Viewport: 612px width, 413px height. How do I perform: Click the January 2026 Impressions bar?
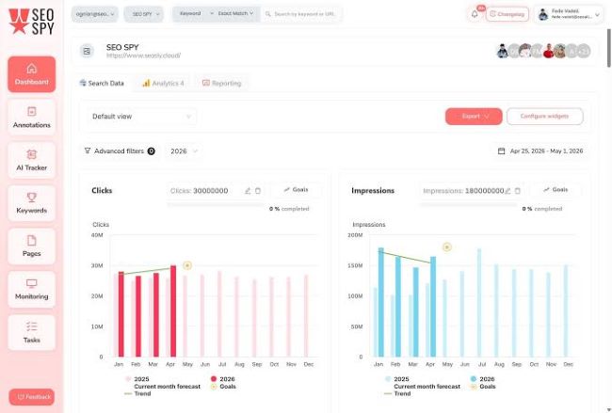[x=381, y=302]
